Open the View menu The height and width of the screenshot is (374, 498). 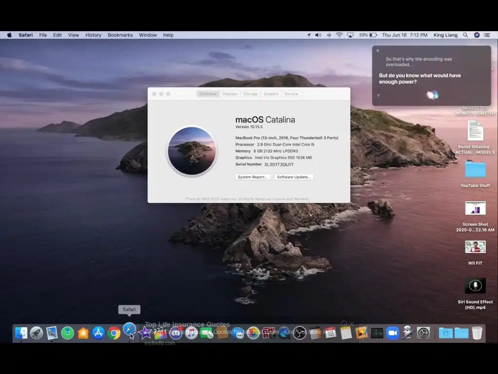tap(73, 35)
